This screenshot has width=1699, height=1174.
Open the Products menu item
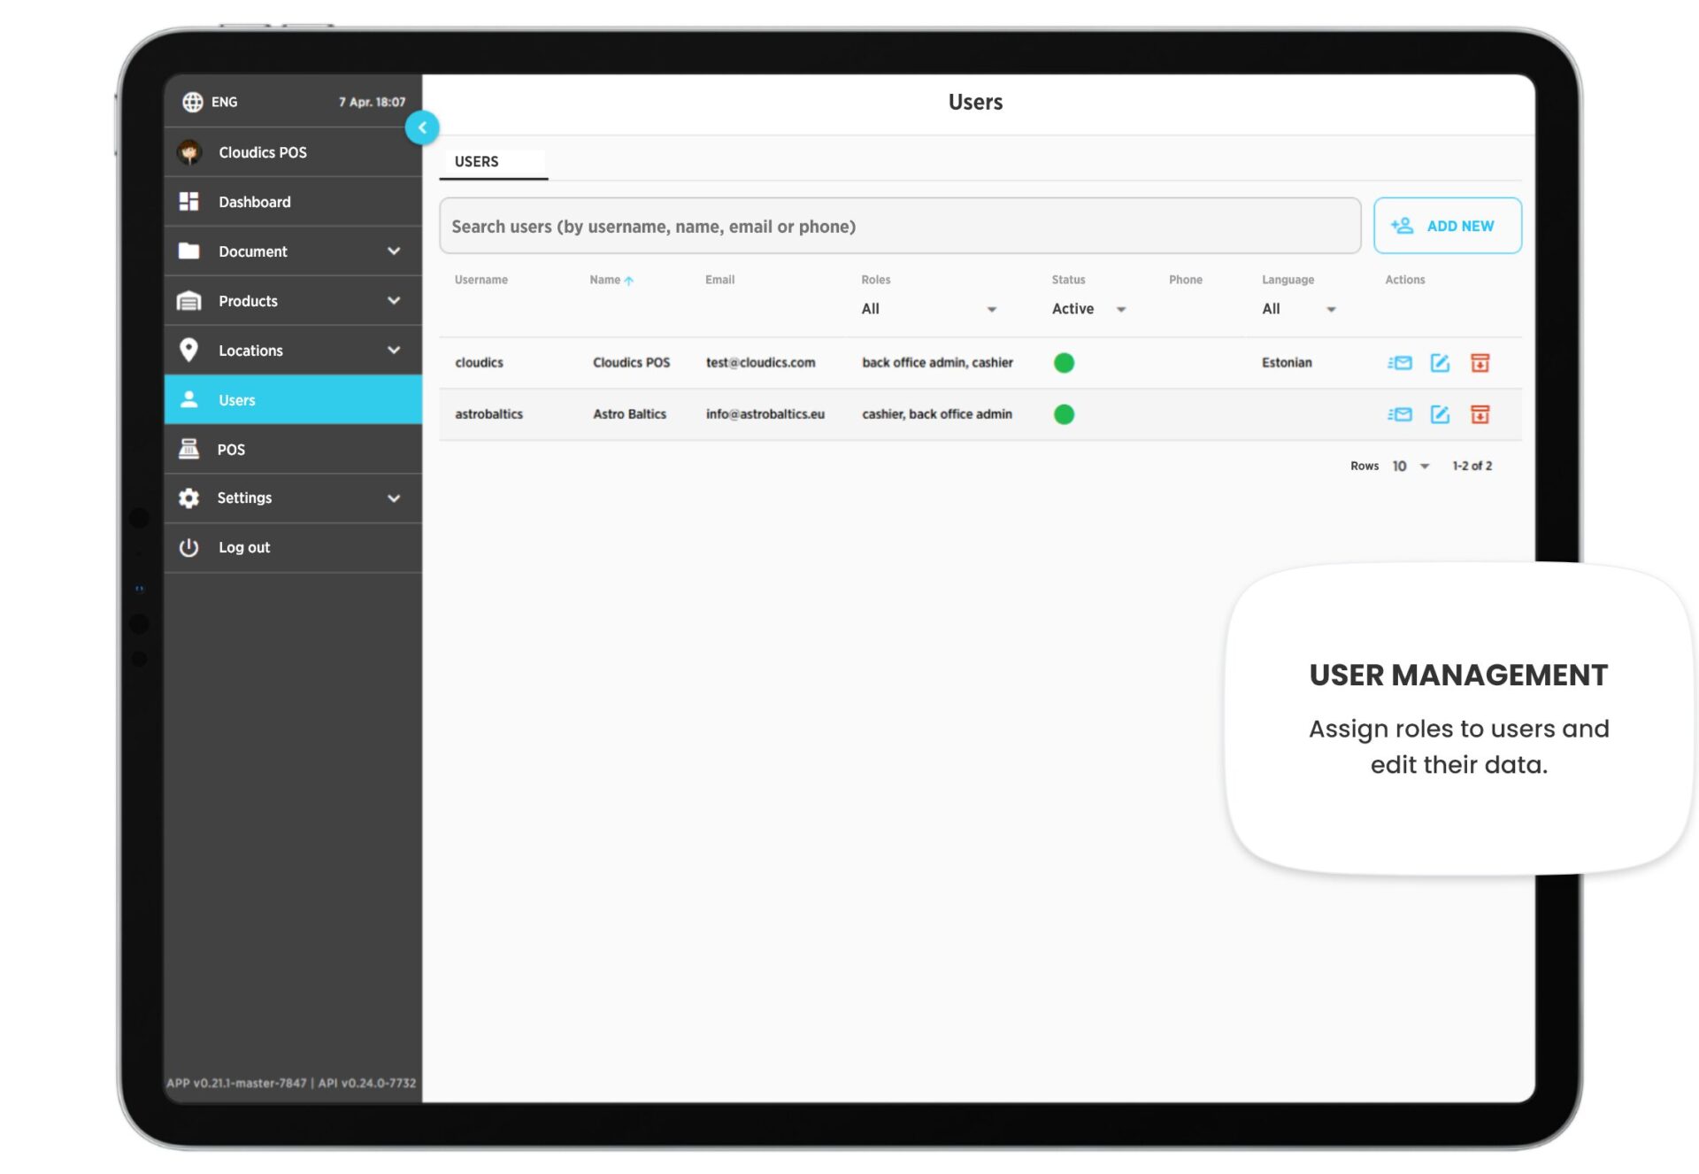click(x=293, y=301)
